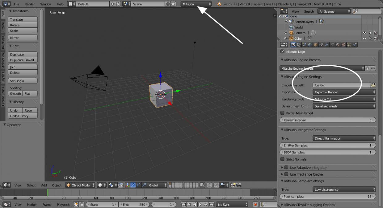This screenshot has width=383, height=208.
Task: Open the Render menu in the top bar
Action: pyautogui.click(x=30, y=4)
